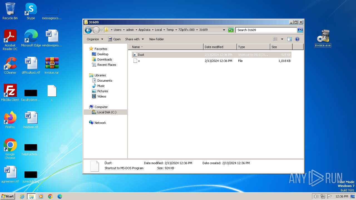Open the address bar history dropdown

(x=224, y=30)
